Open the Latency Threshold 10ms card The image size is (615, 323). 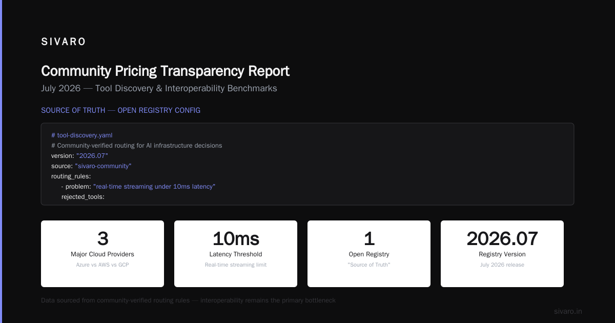pyautogui.click(x=236, y=254)
